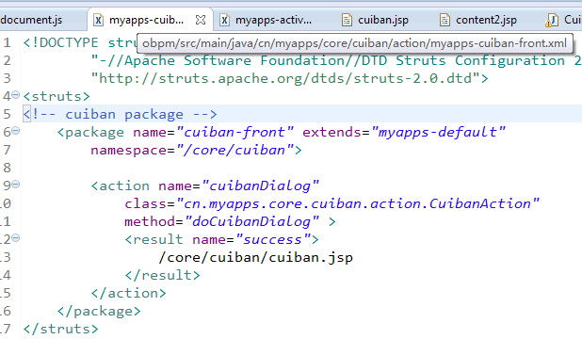Open the content2.jsp tab
Screen dimensions: 582x339
(x=486, y=20)
